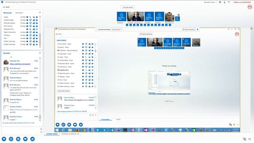Open the github.com/aspnet link in chat
254x143 pixels.
[20, 64]
